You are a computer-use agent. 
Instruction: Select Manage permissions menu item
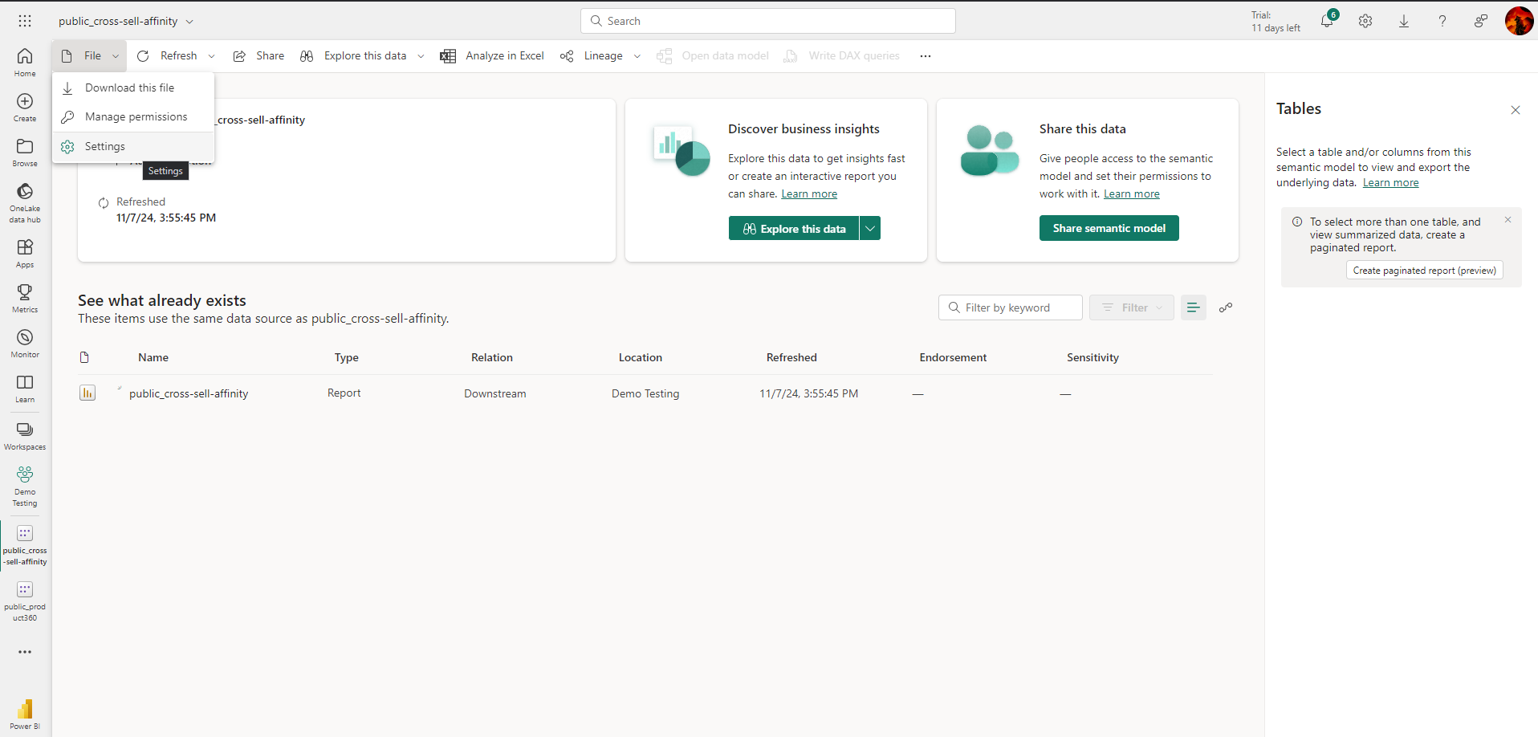pyautogui.click(x=133, y=116)
